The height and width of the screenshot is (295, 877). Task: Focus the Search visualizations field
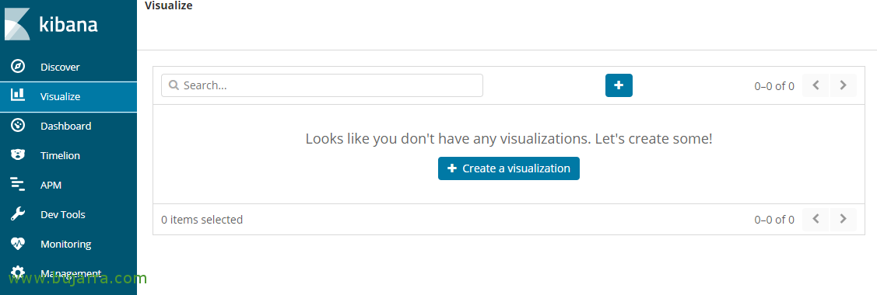click(x=322, y=85)
